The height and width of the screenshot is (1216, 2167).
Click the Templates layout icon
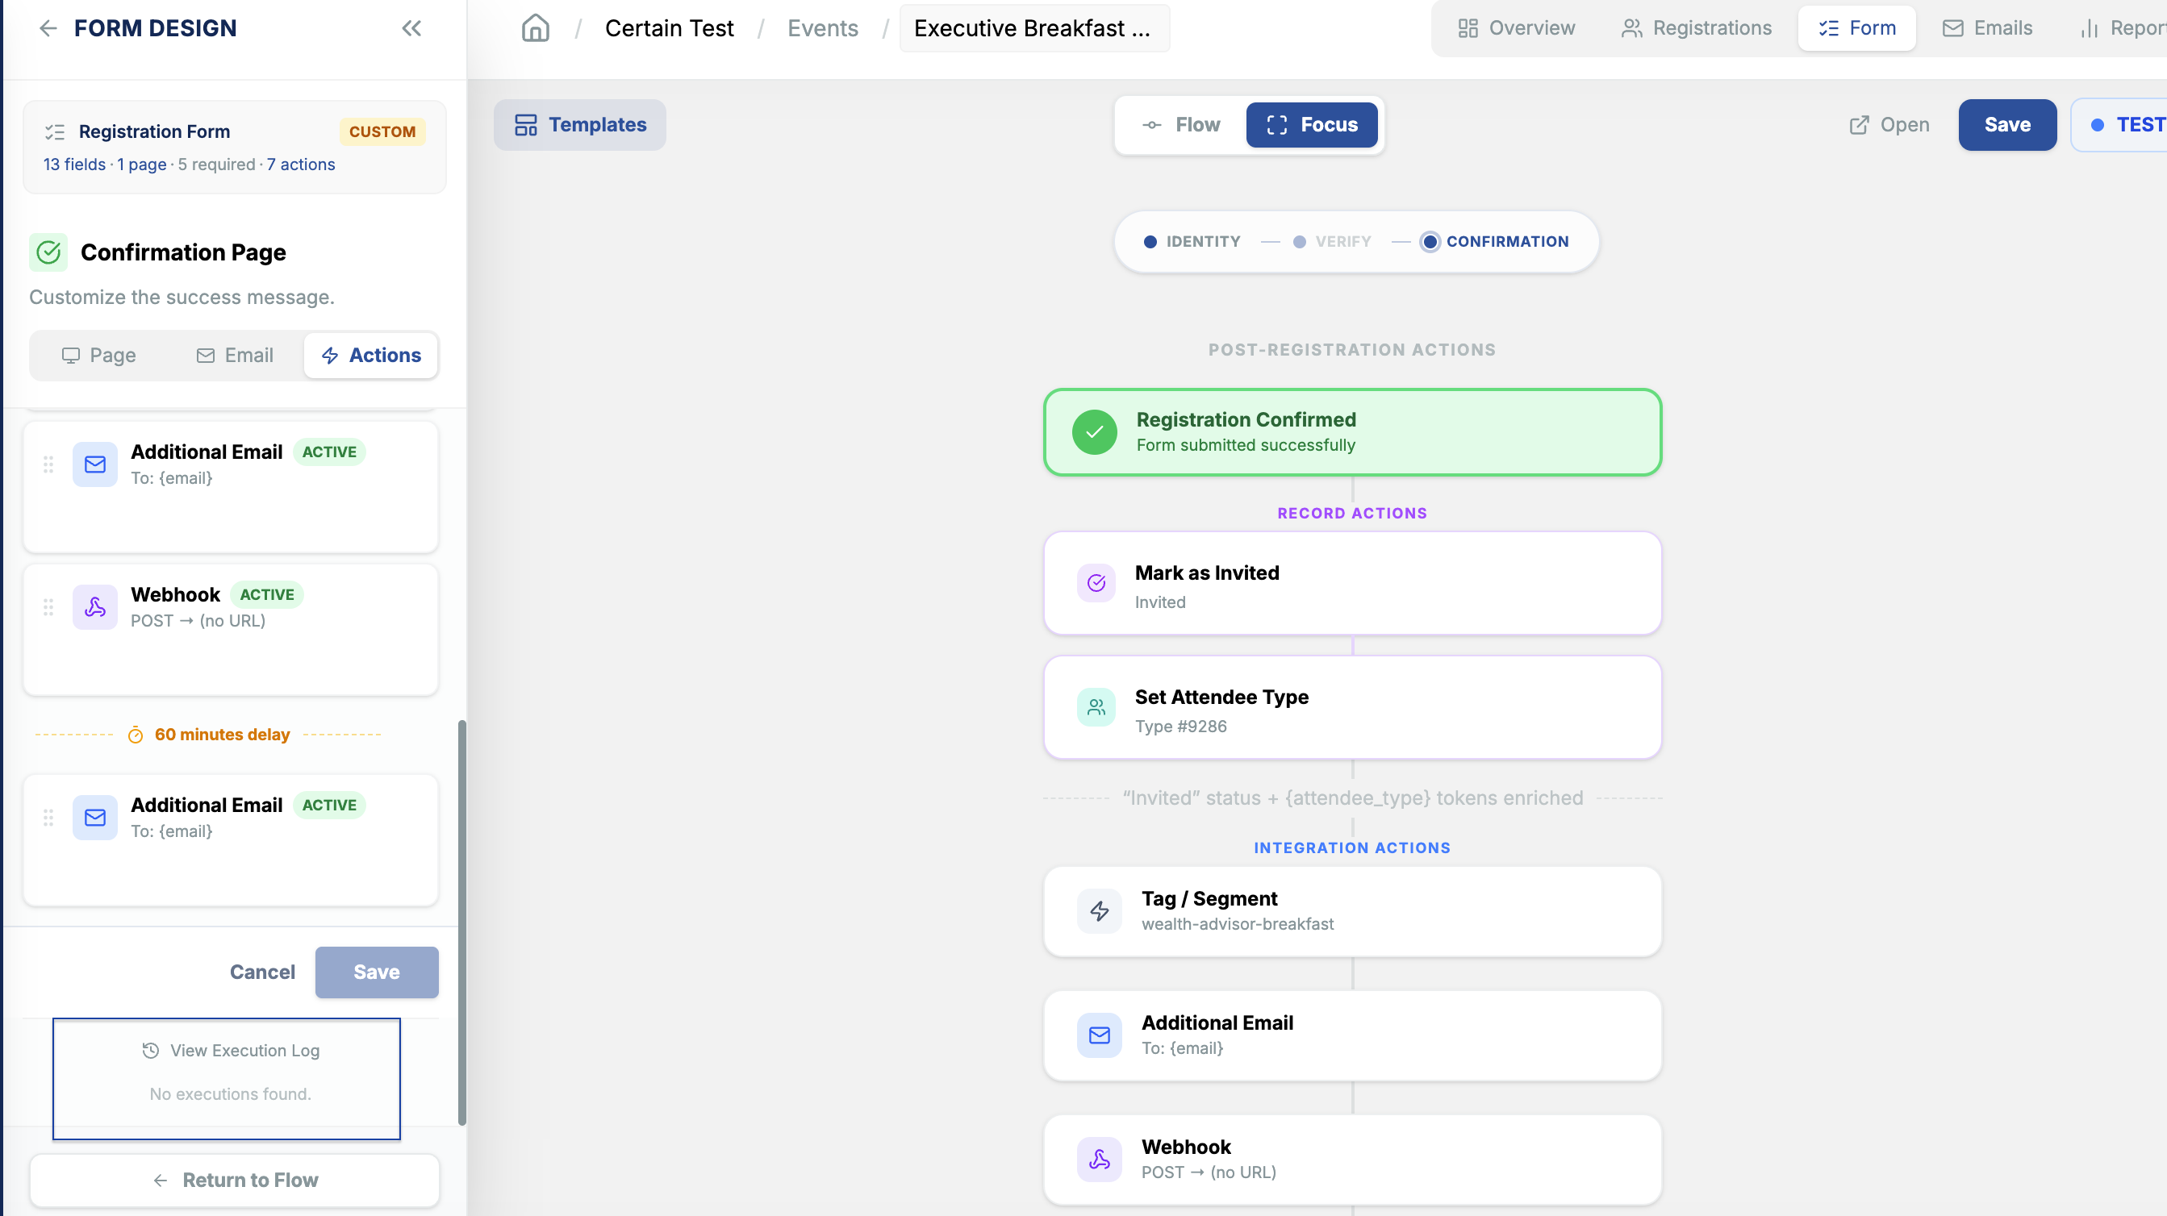pyautogui.click(x=526, y=124)
